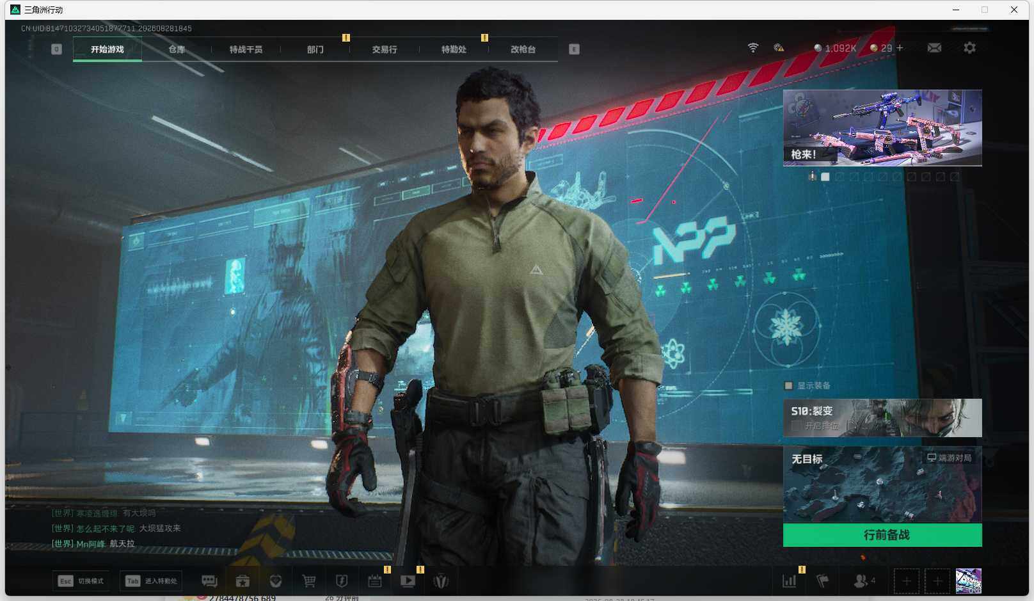Click the winged emblem icon
The image size is (1034, 601).
(x=441, y=581)
